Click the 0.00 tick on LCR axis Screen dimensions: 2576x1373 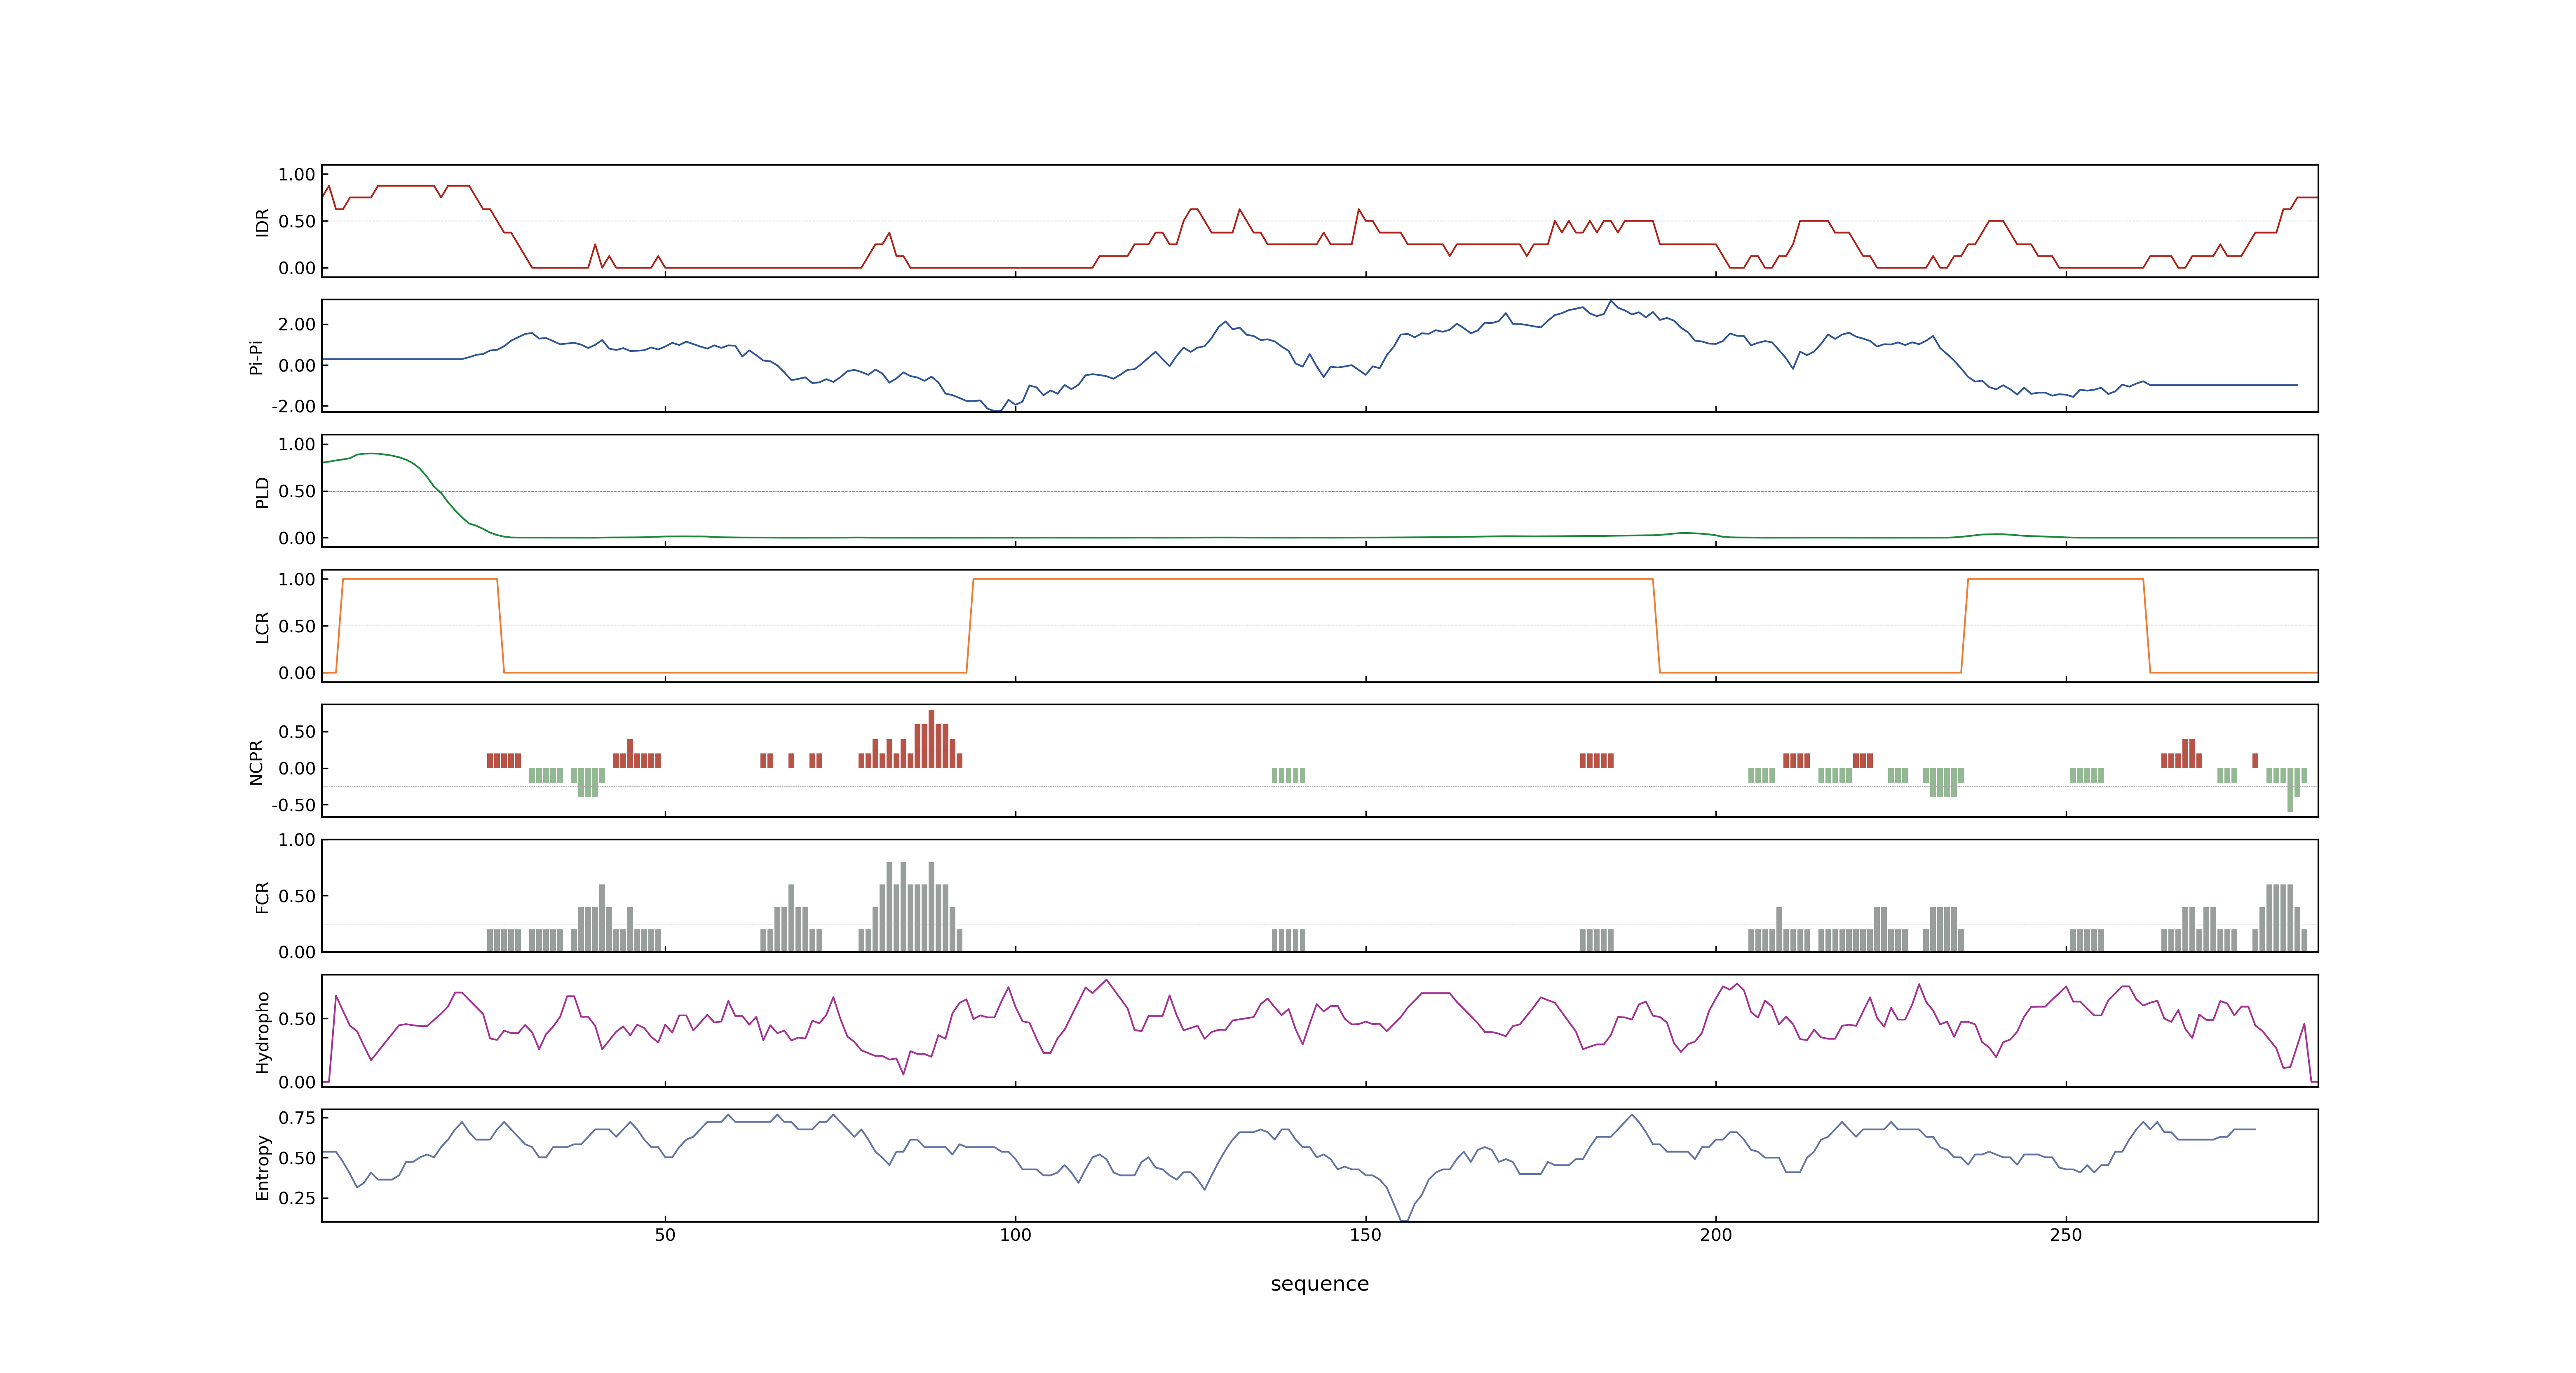coord(297,673)
